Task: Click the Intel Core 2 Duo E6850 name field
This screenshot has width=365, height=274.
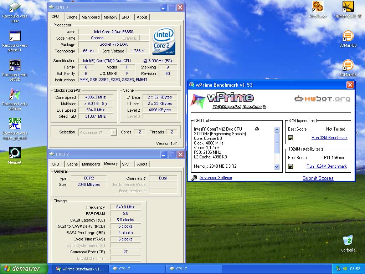Action: pyautogui.click(x=114, y=32)
